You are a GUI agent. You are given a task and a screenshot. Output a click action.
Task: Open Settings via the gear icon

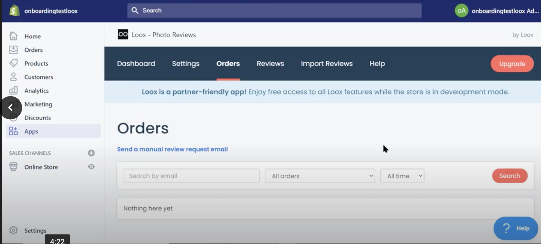[13, 230]
